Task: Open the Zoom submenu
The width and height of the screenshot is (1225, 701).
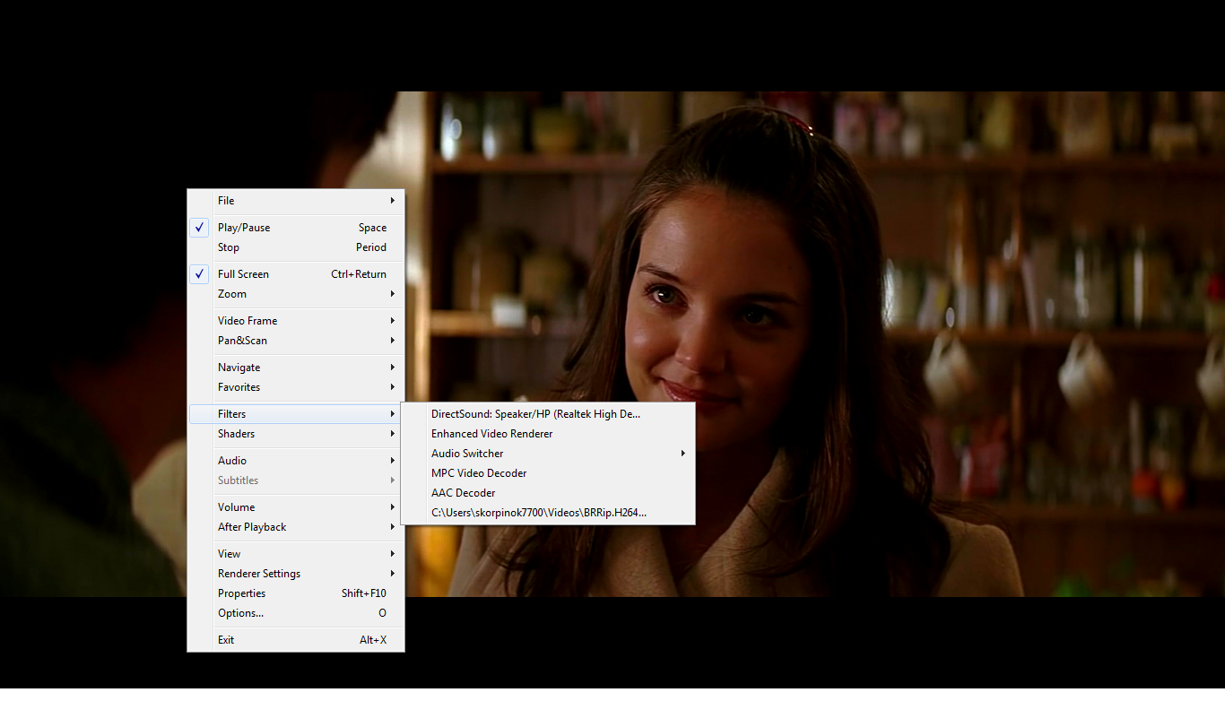Action: click(x=296, y=294)
